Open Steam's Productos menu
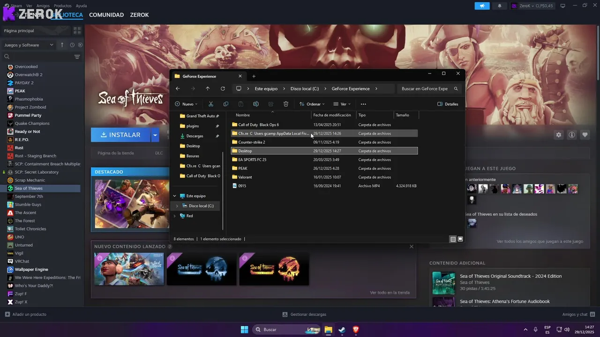Viewport: 600px width, 337px height. coord(63,6)
